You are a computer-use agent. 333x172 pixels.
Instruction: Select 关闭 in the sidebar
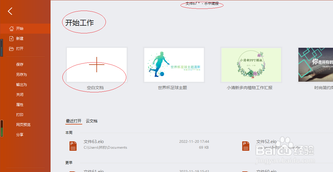(20, 94)
